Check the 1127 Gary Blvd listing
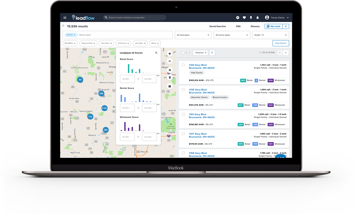 point(183,134)
